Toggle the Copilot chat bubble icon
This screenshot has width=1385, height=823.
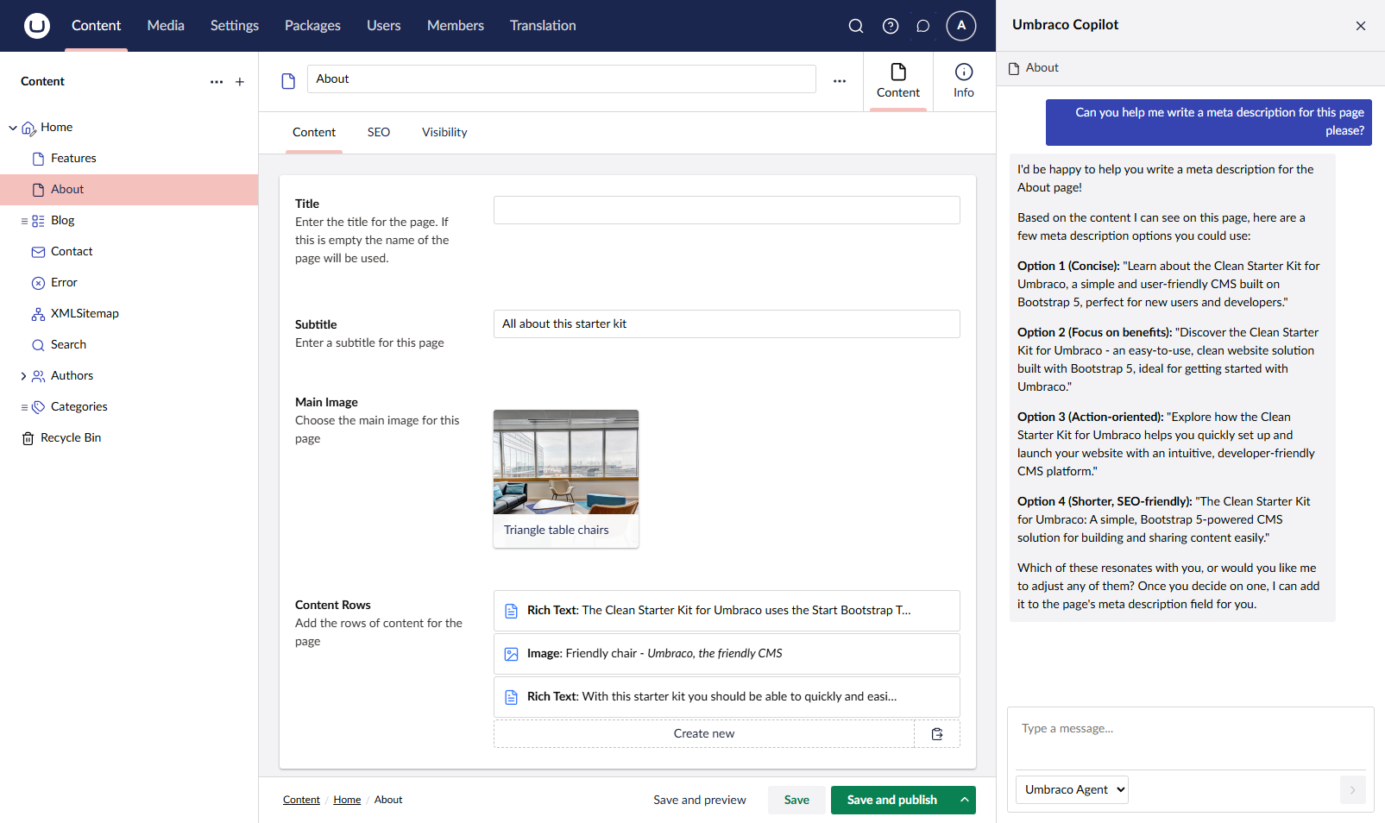[x=922, y=26]
